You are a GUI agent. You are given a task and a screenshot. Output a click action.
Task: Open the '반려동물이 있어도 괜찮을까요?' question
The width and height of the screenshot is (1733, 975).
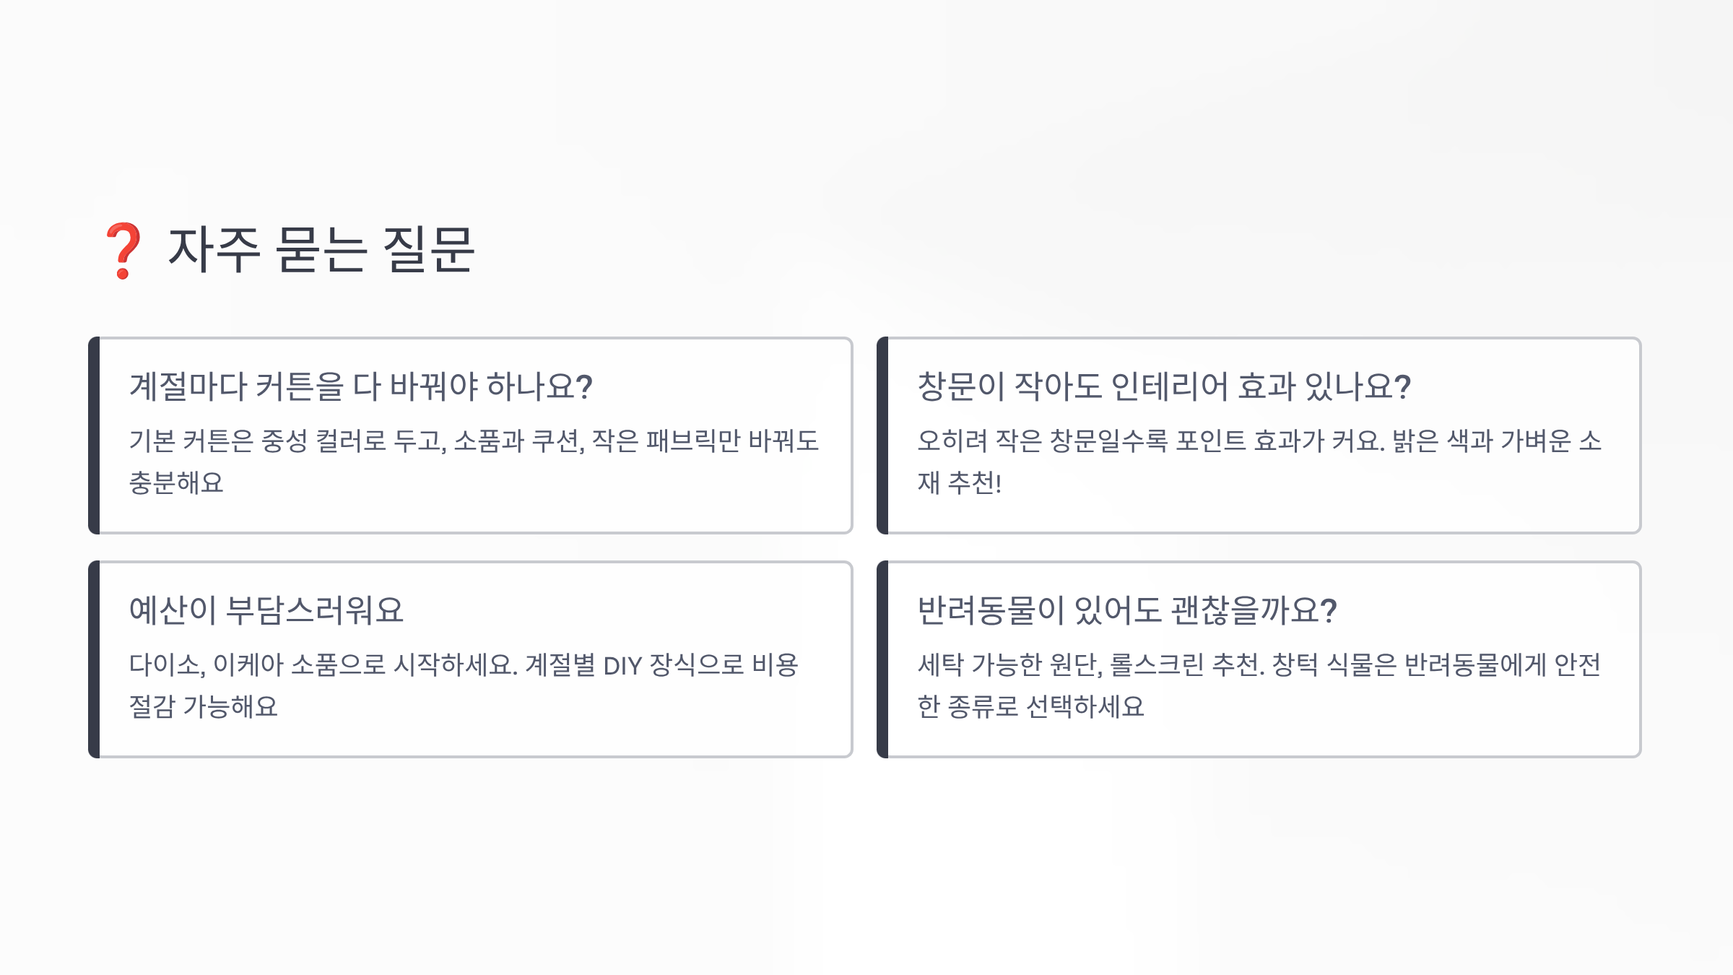(x=1127, y=610)
